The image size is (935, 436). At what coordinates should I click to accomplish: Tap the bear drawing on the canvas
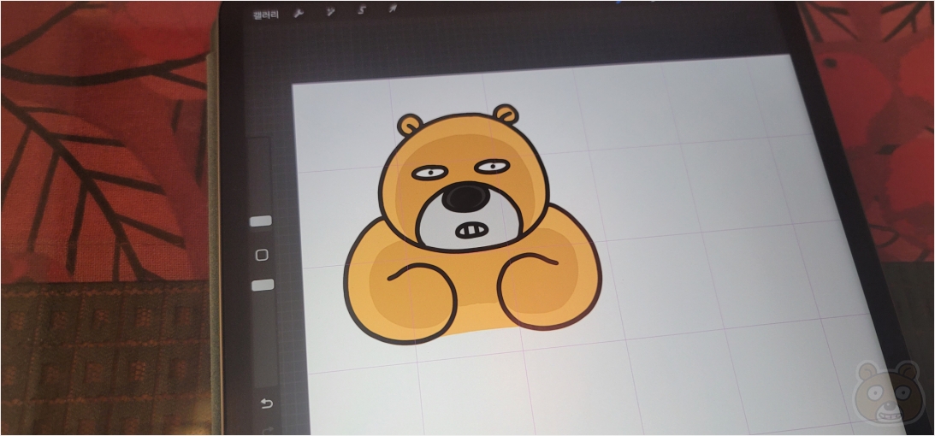[x=471, y=225]
